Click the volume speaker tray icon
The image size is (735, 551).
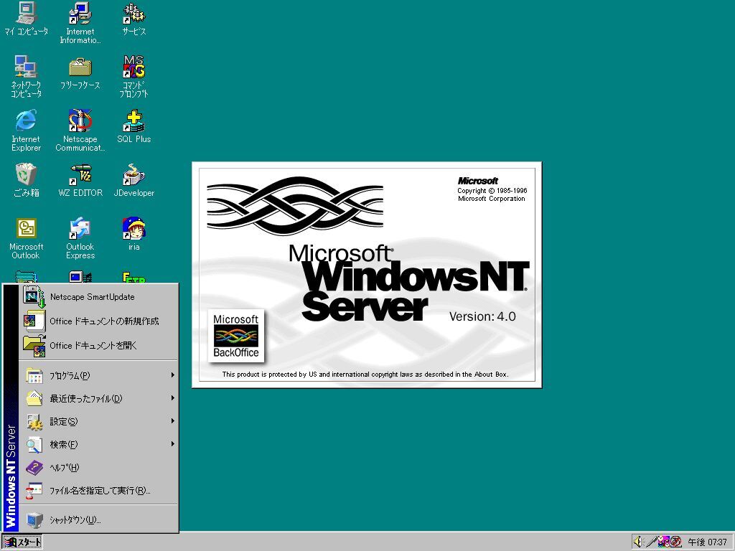pyautogui.click(x=638, y=542)
